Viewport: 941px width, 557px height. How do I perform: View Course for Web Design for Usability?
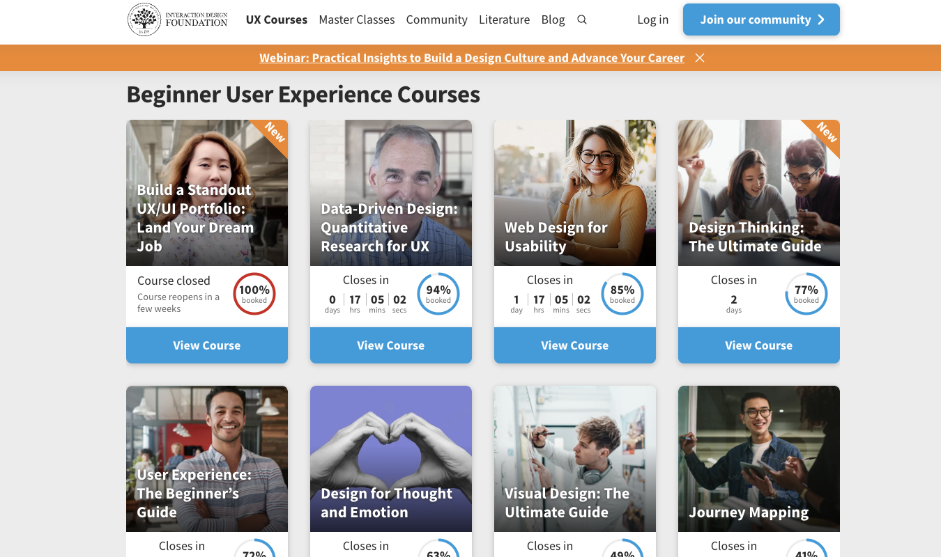tap(574, 345)
